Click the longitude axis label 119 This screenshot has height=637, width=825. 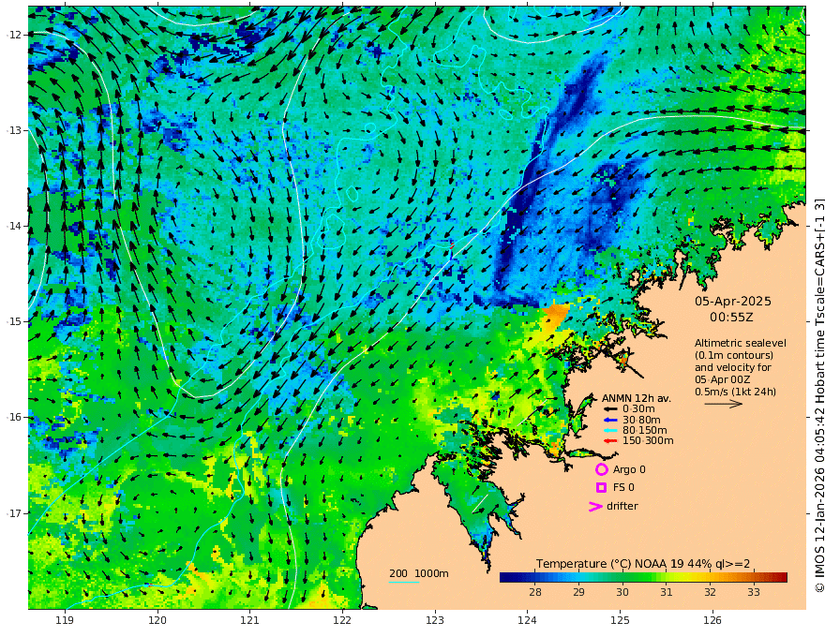pyautogui.click(x=65, y=621)
